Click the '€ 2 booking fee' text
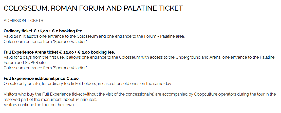This screenshot has height=113, width=281. pyautogui.click(x=67, y=31)
